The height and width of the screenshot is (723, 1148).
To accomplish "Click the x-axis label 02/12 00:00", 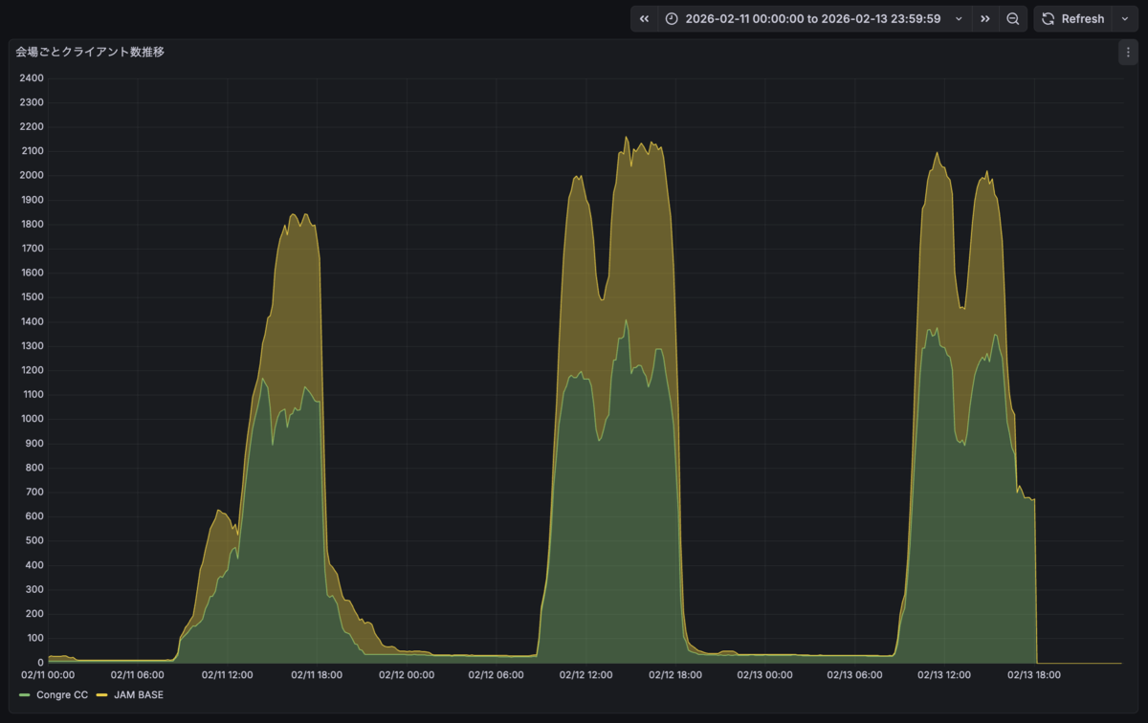I will pos(407,674).
